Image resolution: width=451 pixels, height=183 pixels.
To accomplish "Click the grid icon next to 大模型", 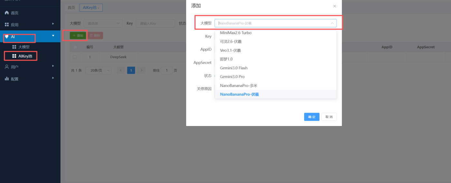I will (x=14, y=47).
